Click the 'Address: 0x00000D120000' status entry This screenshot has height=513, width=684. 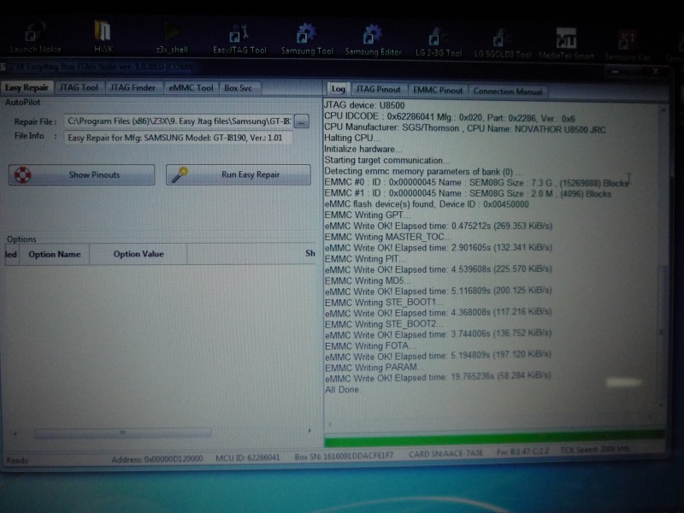click(157, 459)
